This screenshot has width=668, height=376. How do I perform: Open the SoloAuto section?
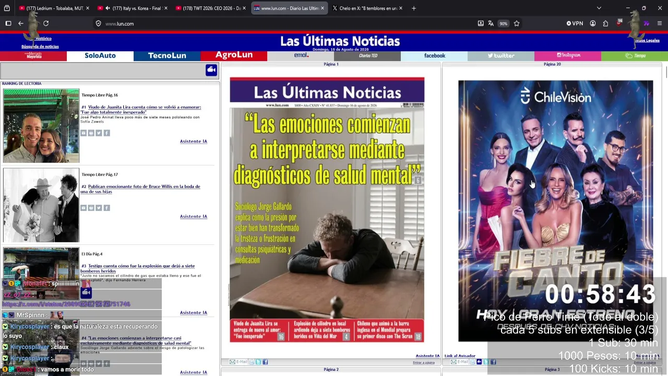(100, 55)
